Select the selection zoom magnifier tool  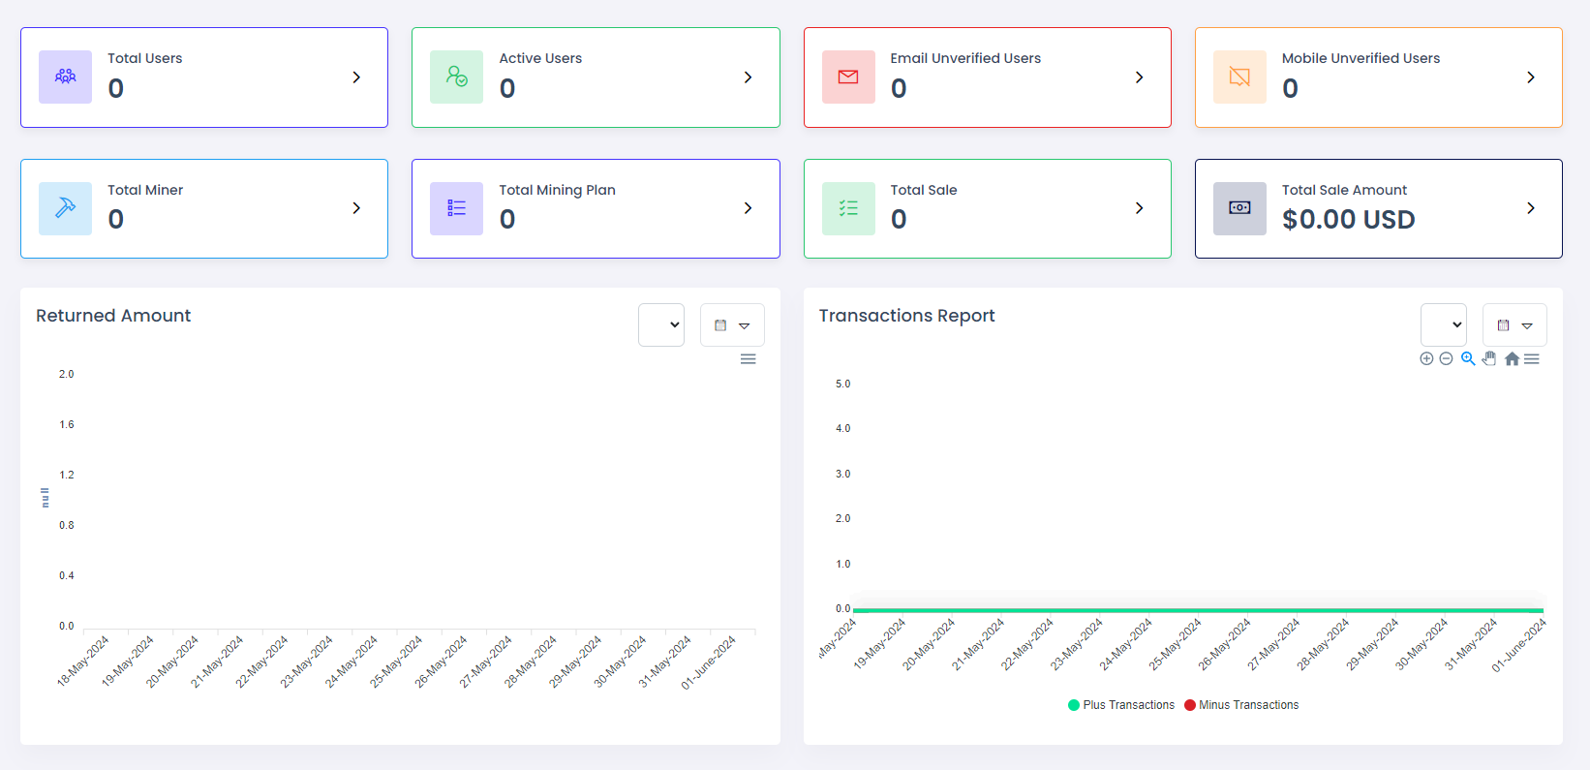[x=1468, y=358]
